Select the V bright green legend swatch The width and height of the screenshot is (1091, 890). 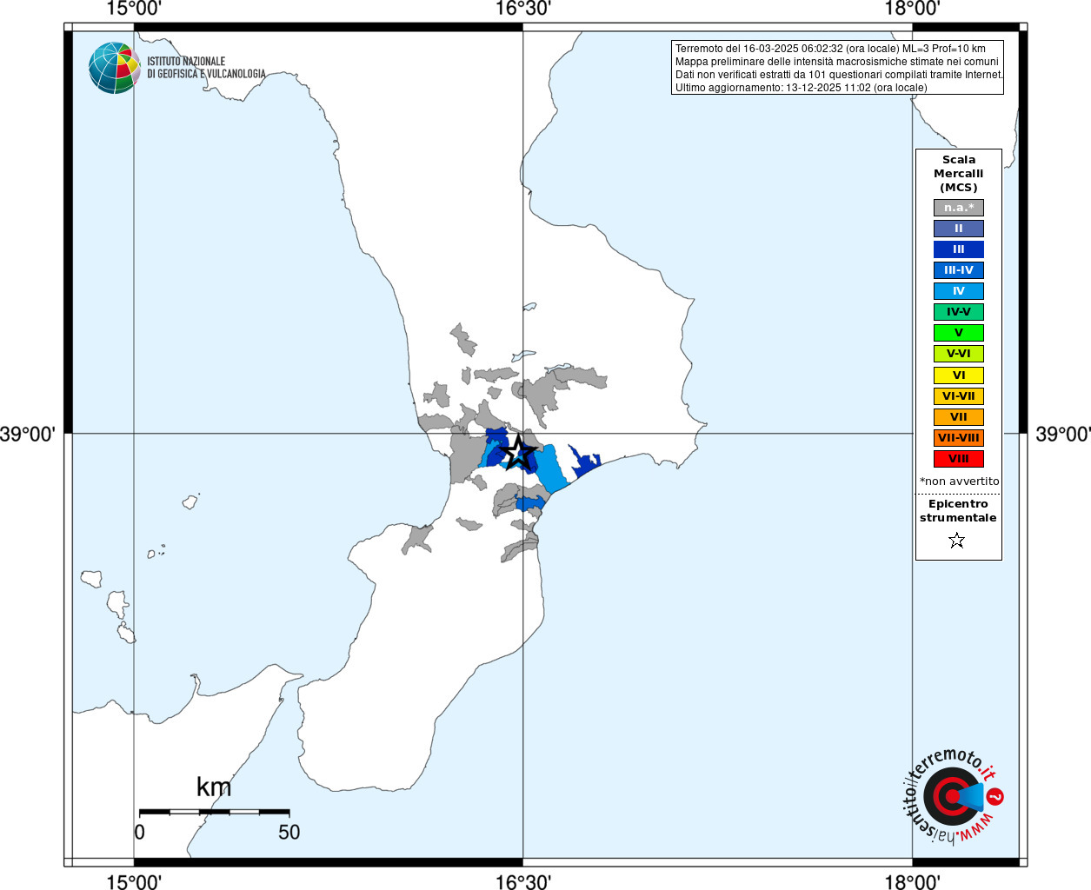959,333
